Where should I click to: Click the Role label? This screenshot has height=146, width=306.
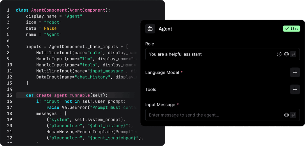150,44
